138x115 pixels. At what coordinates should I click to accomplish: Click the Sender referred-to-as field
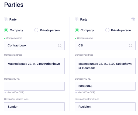click(x=34, y=107)
